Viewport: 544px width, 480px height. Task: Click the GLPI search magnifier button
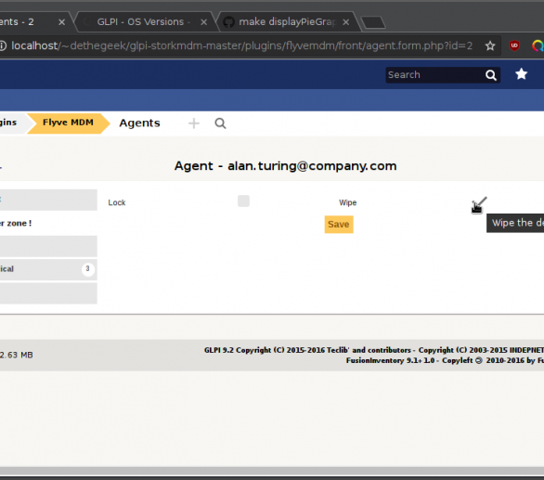(491, 75)
